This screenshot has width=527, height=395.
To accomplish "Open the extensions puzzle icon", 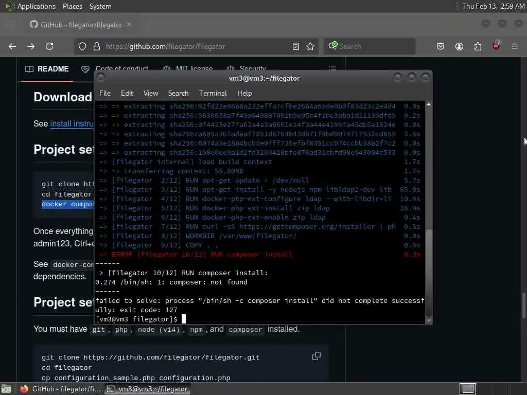I will pyautogui.click(x=478, y=46).
